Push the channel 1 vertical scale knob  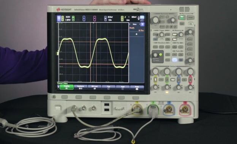click(155, 71)
